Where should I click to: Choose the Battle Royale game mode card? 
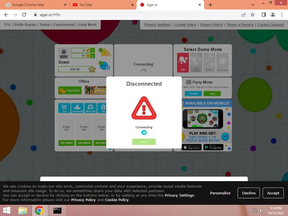196,63
